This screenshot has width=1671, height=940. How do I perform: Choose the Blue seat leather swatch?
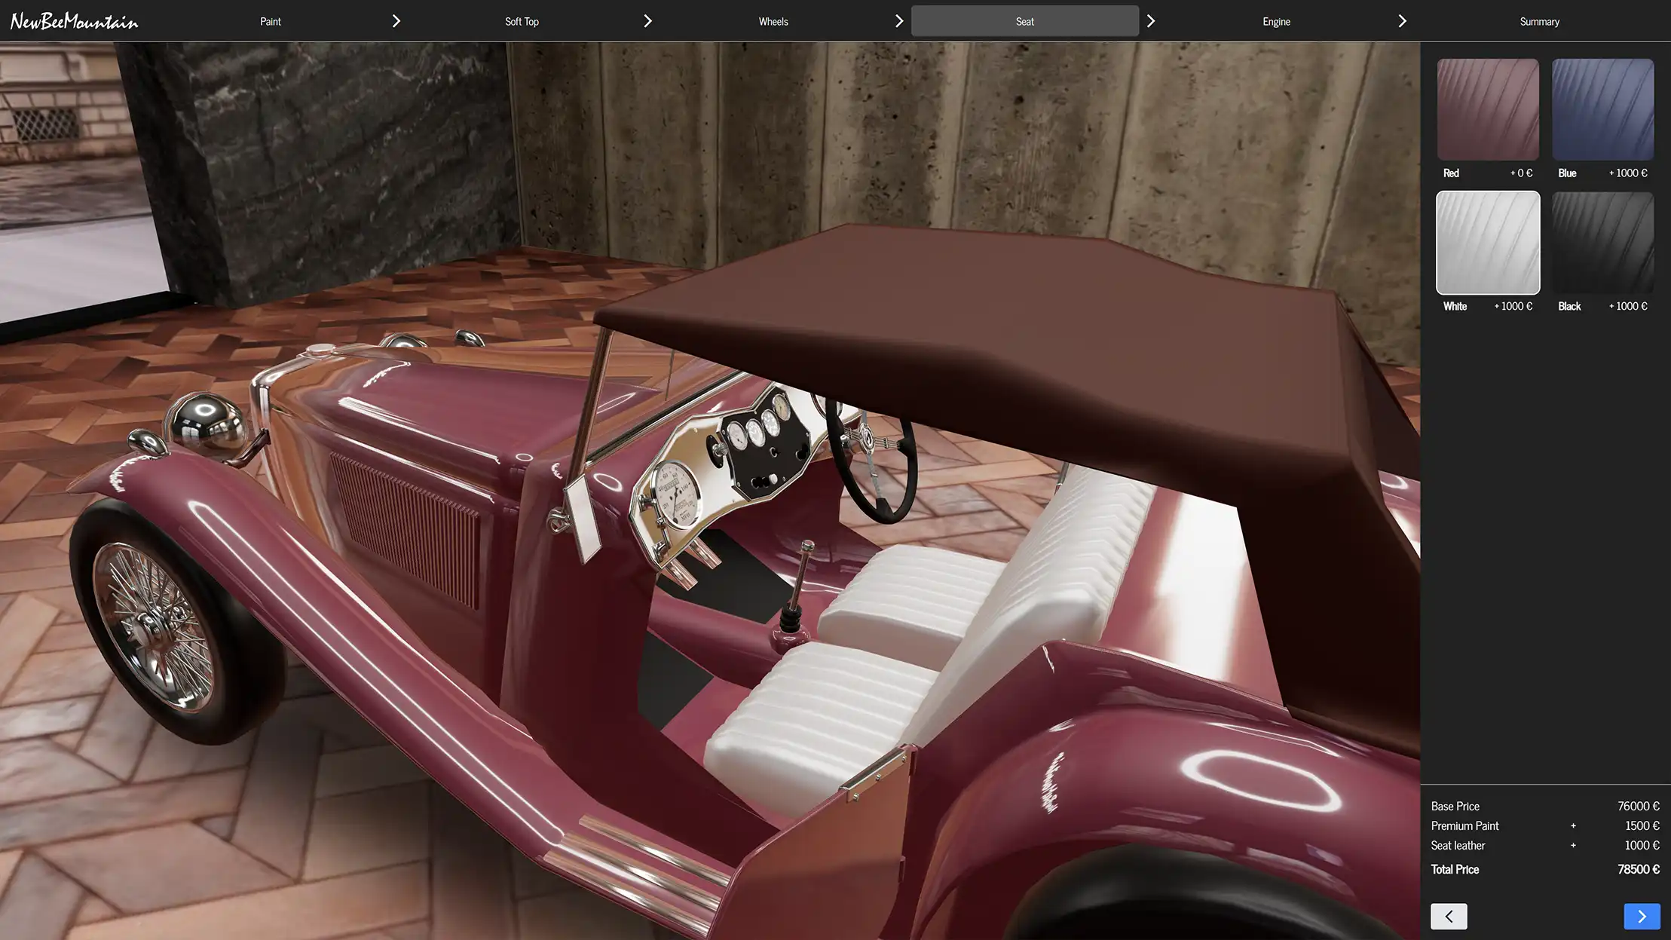(1603, 109)
